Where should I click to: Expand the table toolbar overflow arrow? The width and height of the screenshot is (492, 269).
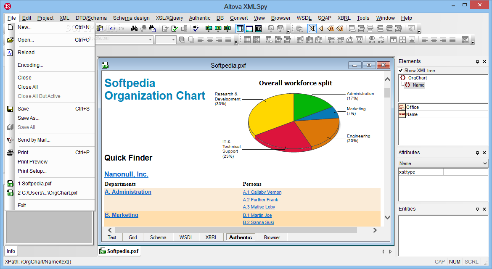473,42
